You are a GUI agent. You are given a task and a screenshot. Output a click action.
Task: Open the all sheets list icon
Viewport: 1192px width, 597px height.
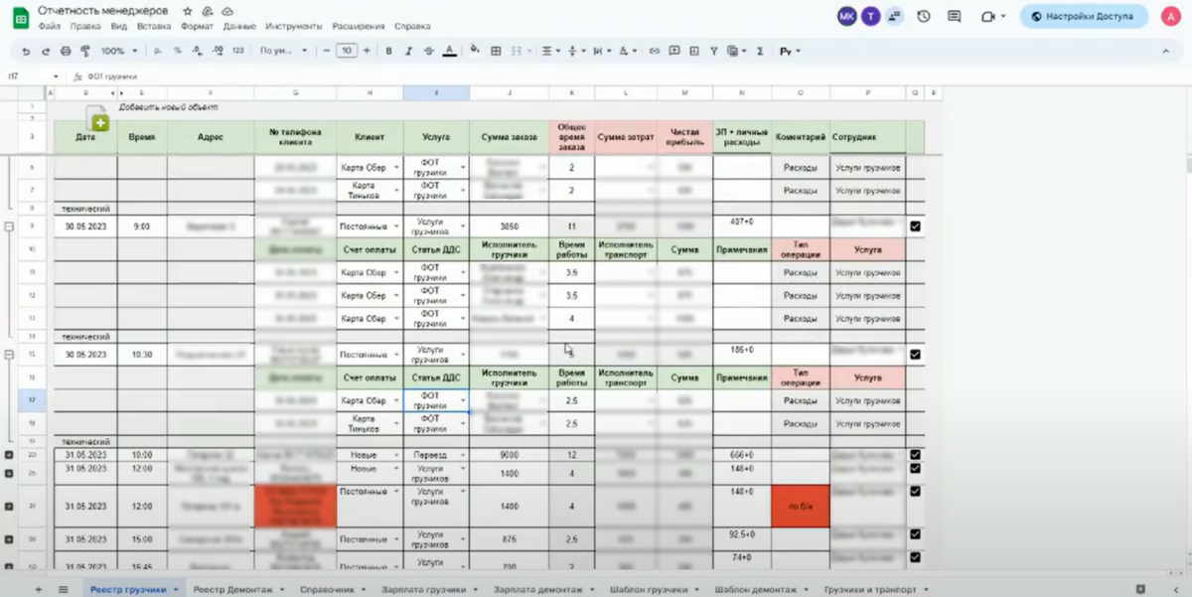point(63,589)
